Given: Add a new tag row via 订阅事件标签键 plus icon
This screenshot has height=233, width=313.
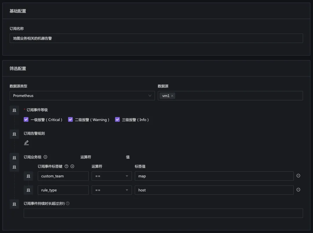Looking at the screenshot, I should click(x=72, y=166).
